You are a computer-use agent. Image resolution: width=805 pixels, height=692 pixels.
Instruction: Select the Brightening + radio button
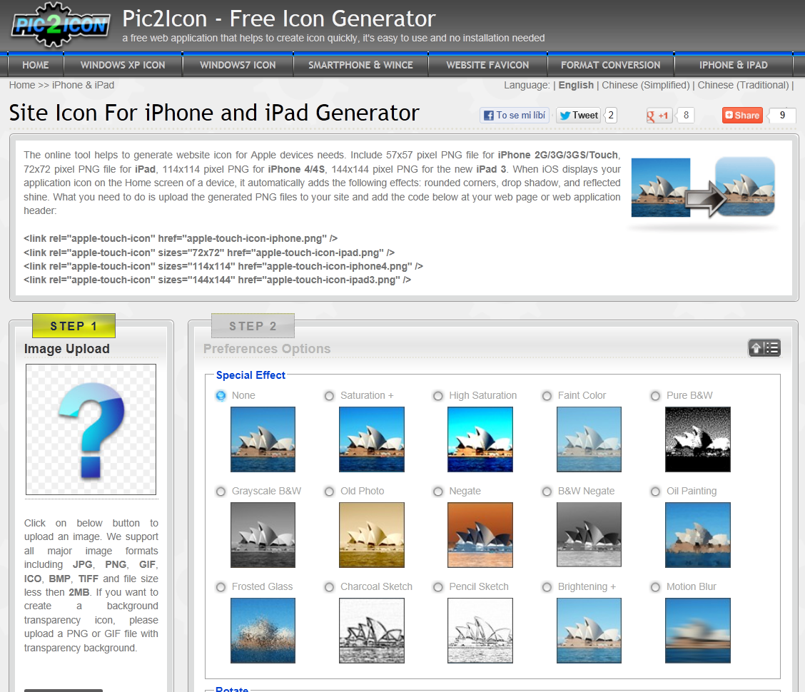pos(547,586)
